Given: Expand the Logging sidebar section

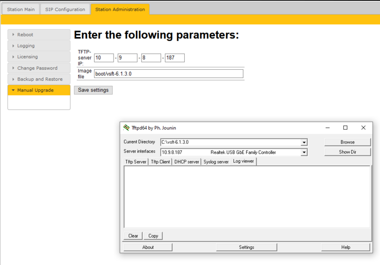Looking at the screenshot, I should [x=39, y=46].
